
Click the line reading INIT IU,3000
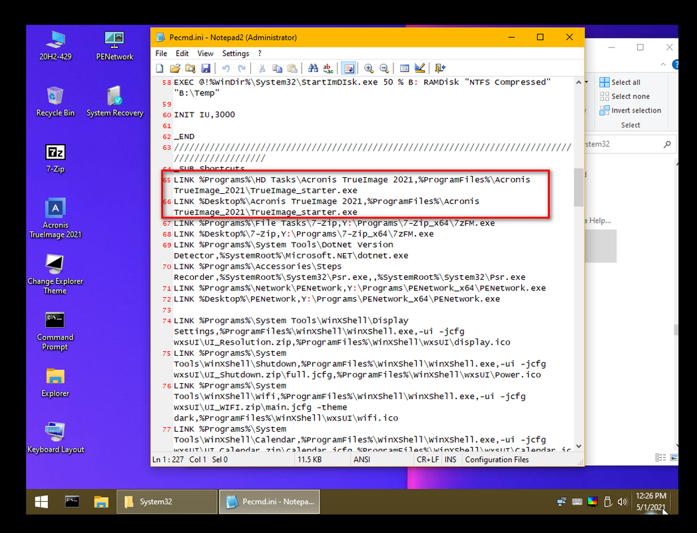coord(204,115)
